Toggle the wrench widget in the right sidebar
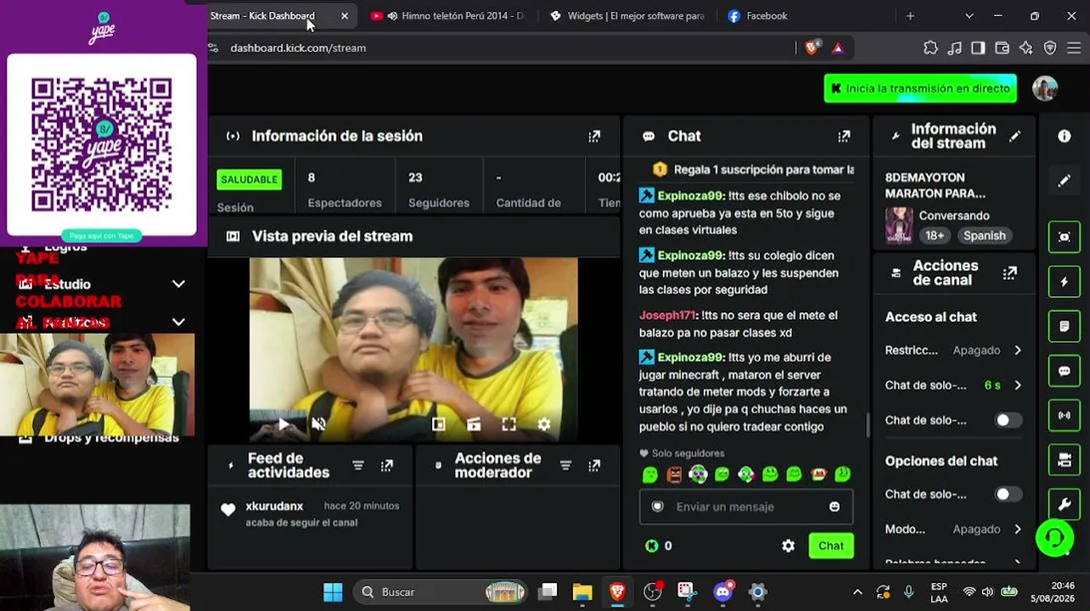This screenshot has height=611, width=1090. tap(1065, 504)
